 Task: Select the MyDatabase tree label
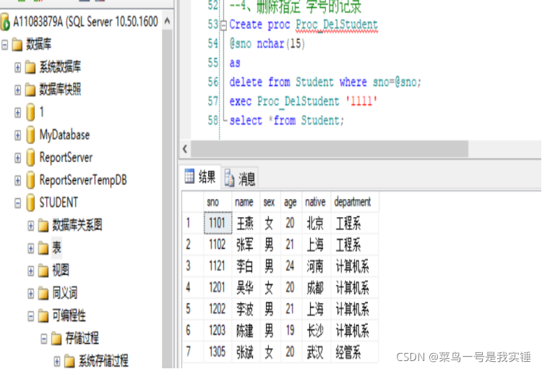(x=64, y=135)
